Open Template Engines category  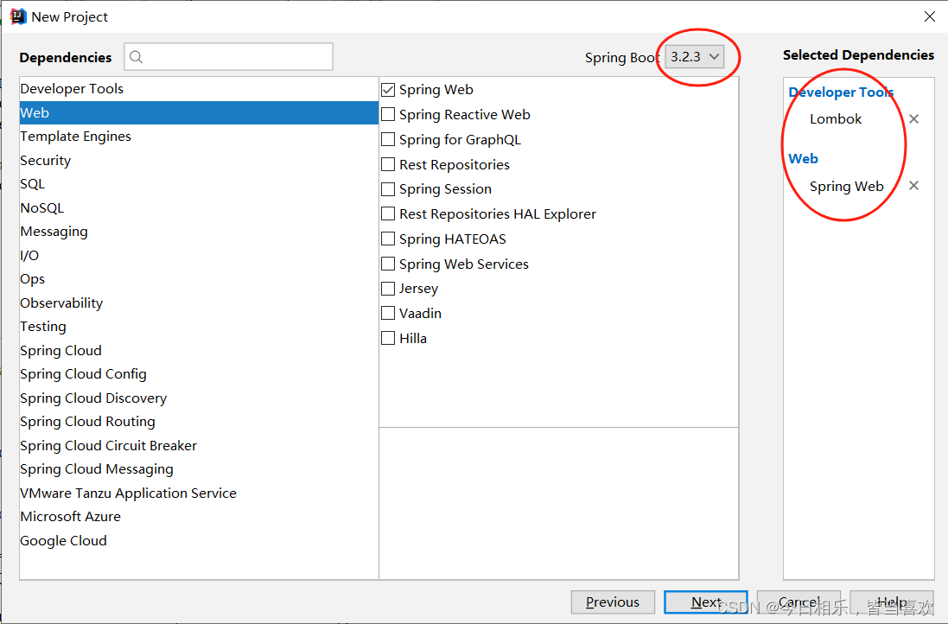(x=199, y=137)
